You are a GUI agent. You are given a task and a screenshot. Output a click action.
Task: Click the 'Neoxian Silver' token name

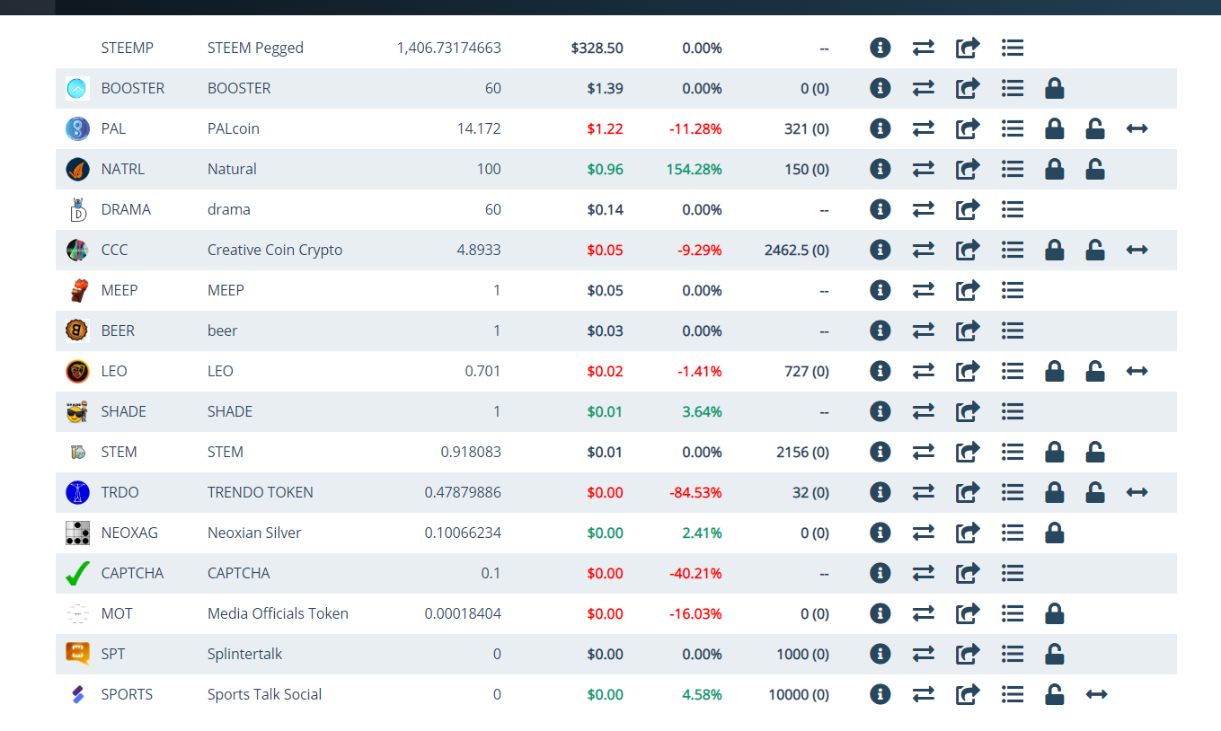(254, 533)
